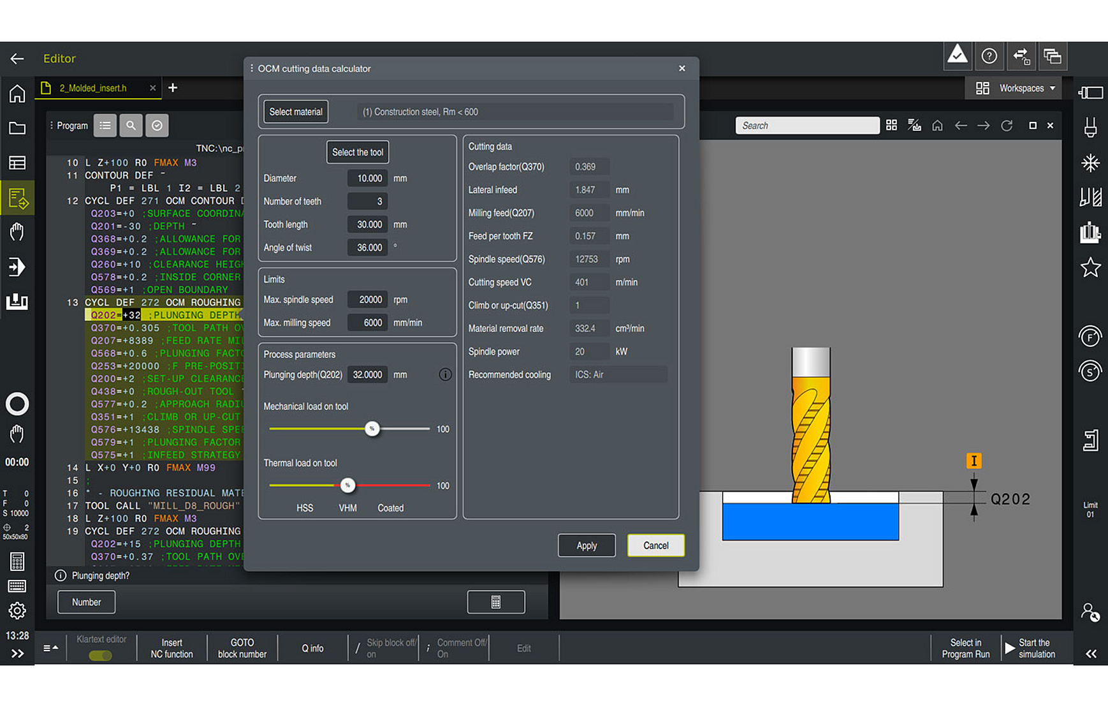Open the favorites star icon on the right

click(1090, 268)
